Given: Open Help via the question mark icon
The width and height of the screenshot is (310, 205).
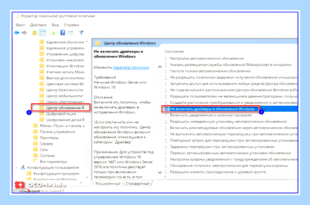Looking at the screenshot, I should [x=62, y=32].
